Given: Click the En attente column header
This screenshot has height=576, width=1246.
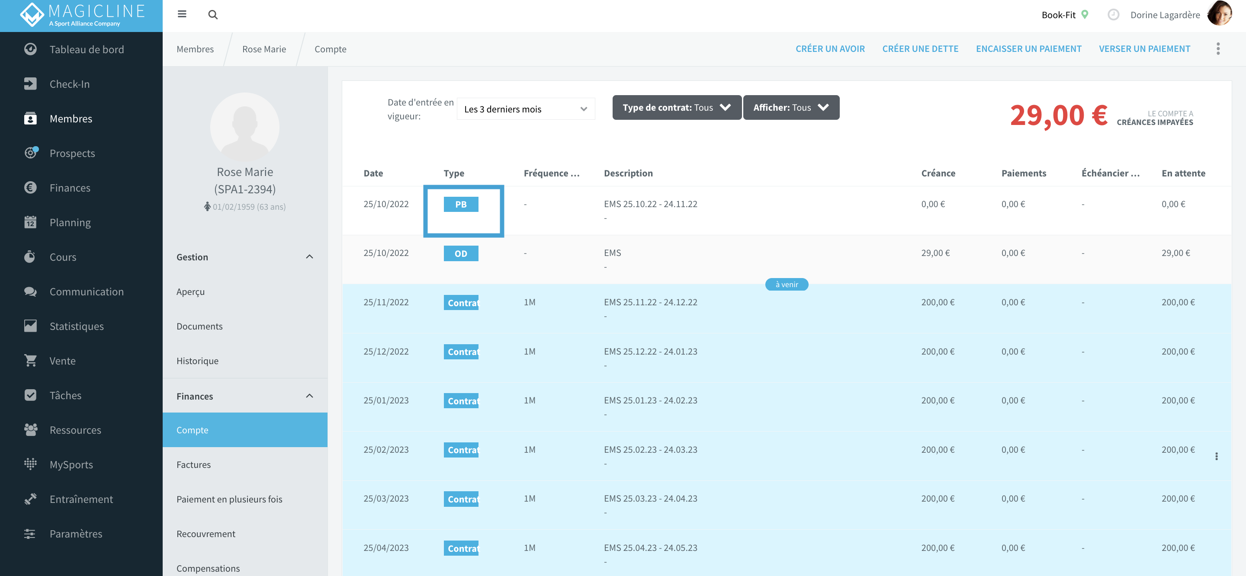Looking at the screenshot, I should pyautogui.click(x=1183, y=173).
